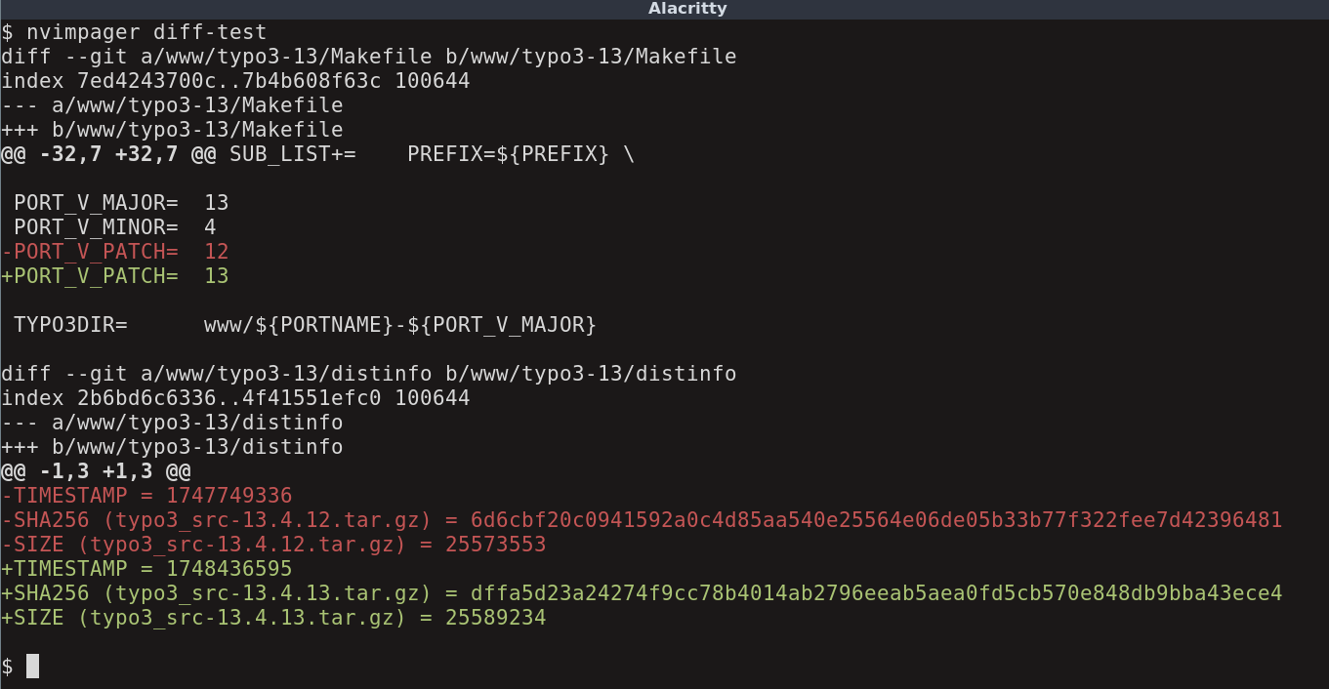Click the removed TIMESTAMP = 1747749336 line
Viewport: 1329px width, 689px height.
point(146,496)
